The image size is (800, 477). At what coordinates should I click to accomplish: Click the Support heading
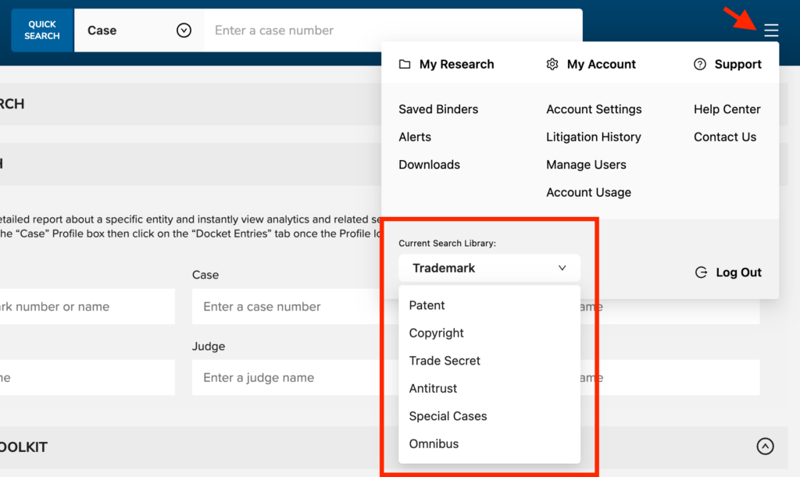737,64
